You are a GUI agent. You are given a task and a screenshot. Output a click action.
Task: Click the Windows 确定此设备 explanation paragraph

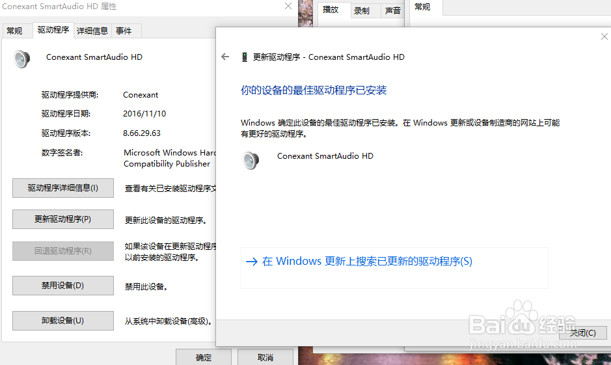point(400,128)
